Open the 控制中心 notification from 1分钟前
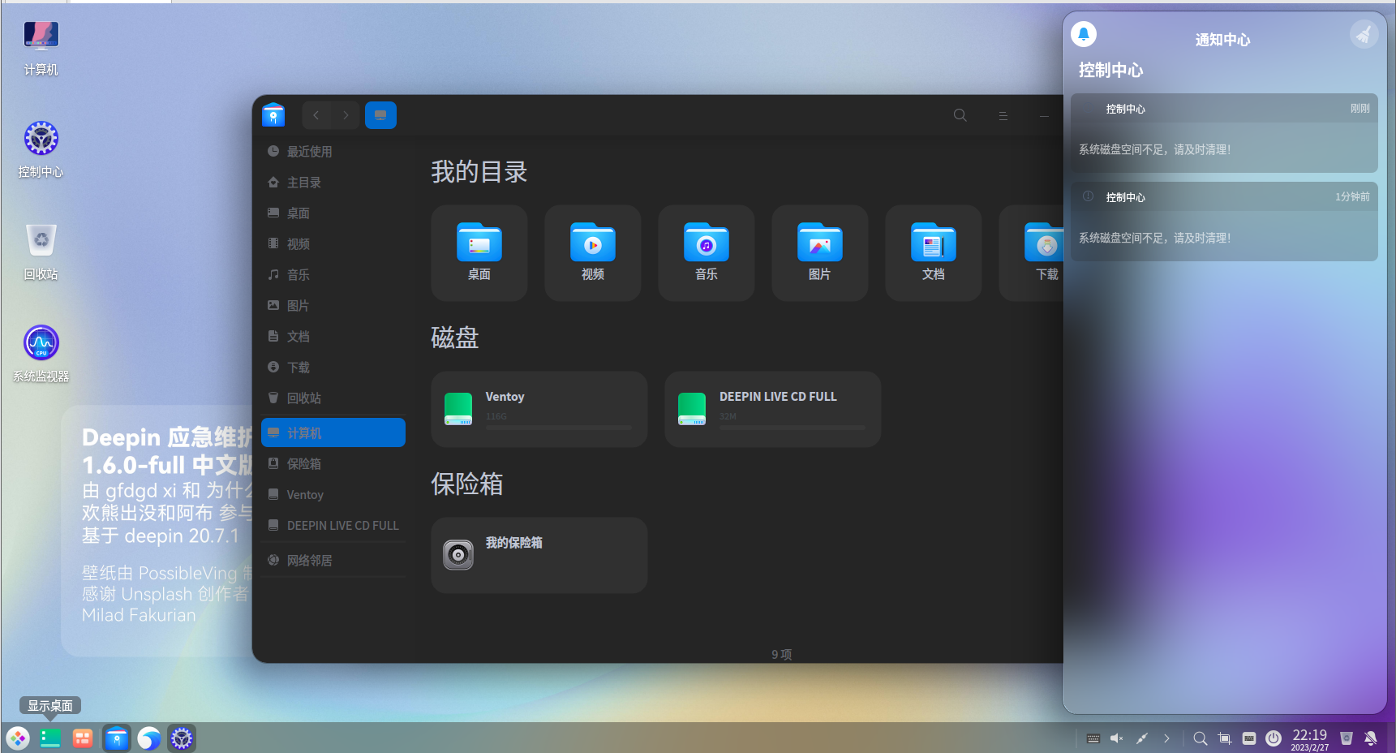Viewport: 1396px width, 753px height. (1224, 222)
